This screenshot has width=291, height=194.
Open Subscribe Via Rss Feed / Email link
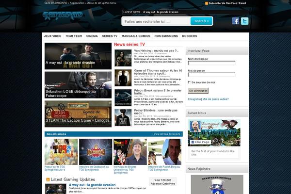(x=227, y=3)
